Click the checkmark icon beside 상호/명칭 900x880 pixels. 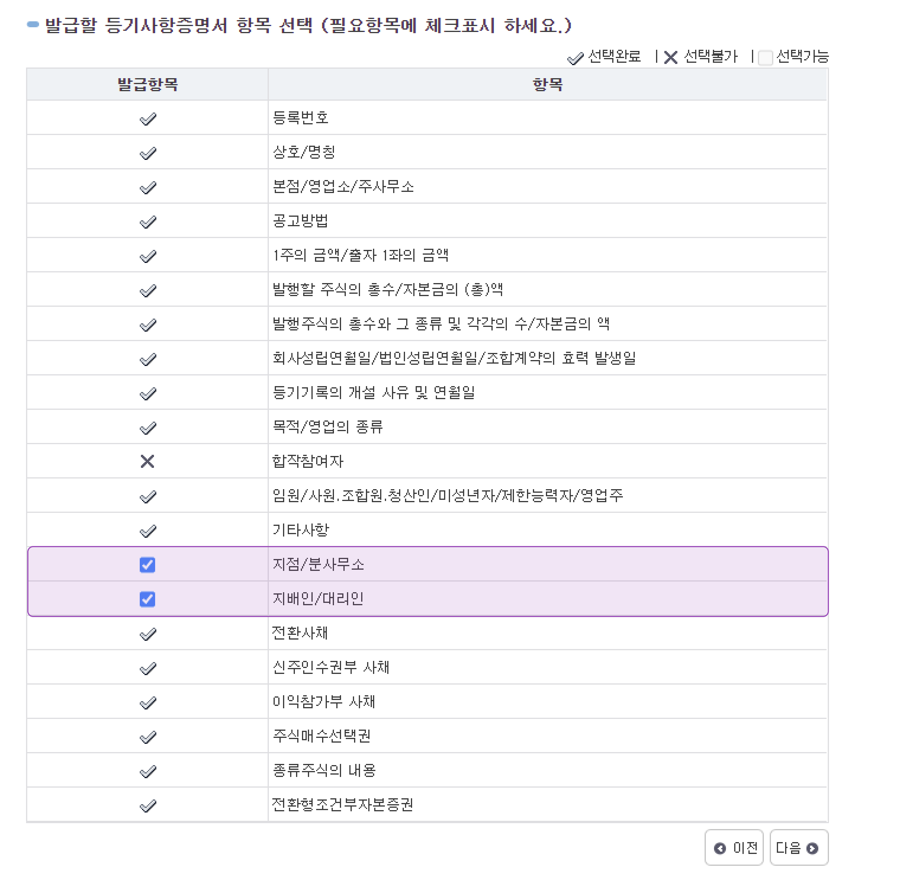(147, 152)
